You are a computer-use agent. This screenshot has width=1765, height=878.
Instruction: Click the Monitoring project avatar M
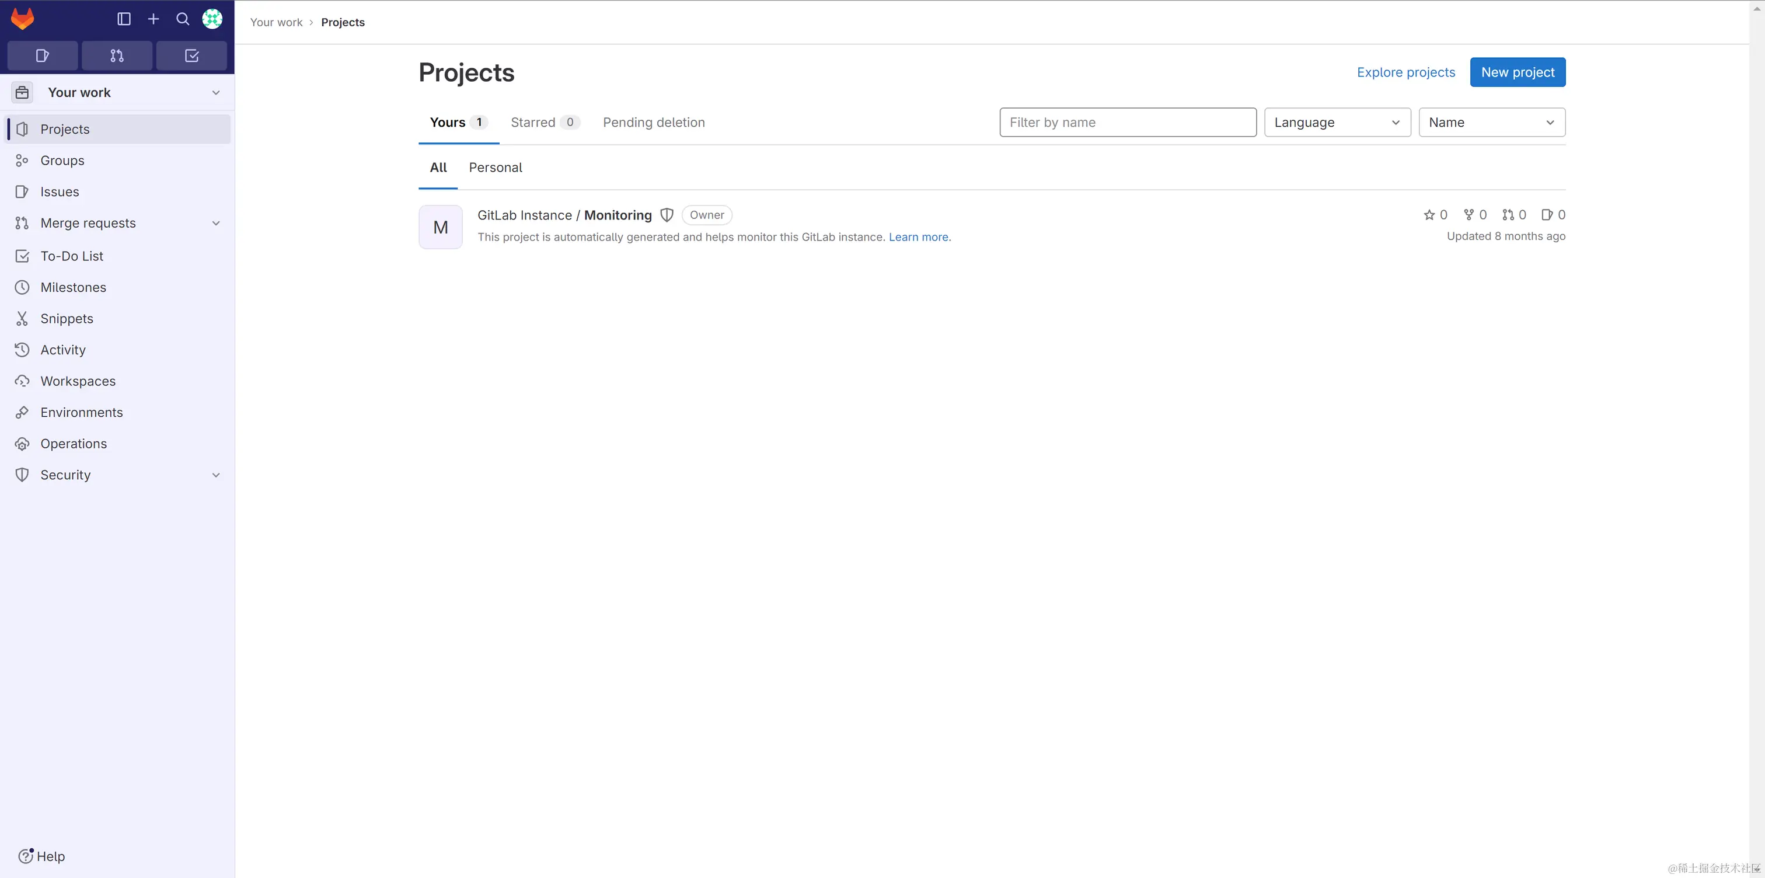tap(441, 228)
